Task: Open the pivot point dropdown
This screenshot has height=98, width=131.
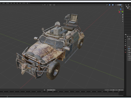Action: pyautogui.click(x=48, y=5)
